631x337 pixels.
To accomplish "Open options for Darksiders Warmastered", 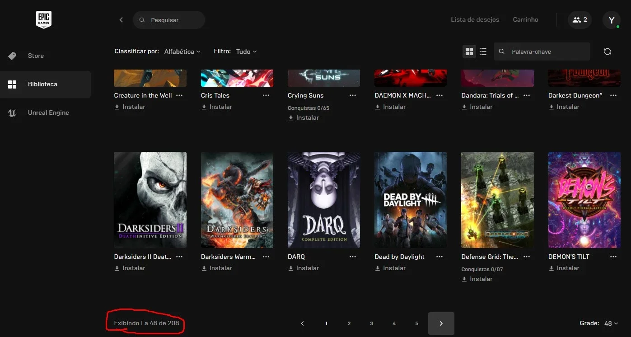I will pyautogui.click(x=266, y=257).
